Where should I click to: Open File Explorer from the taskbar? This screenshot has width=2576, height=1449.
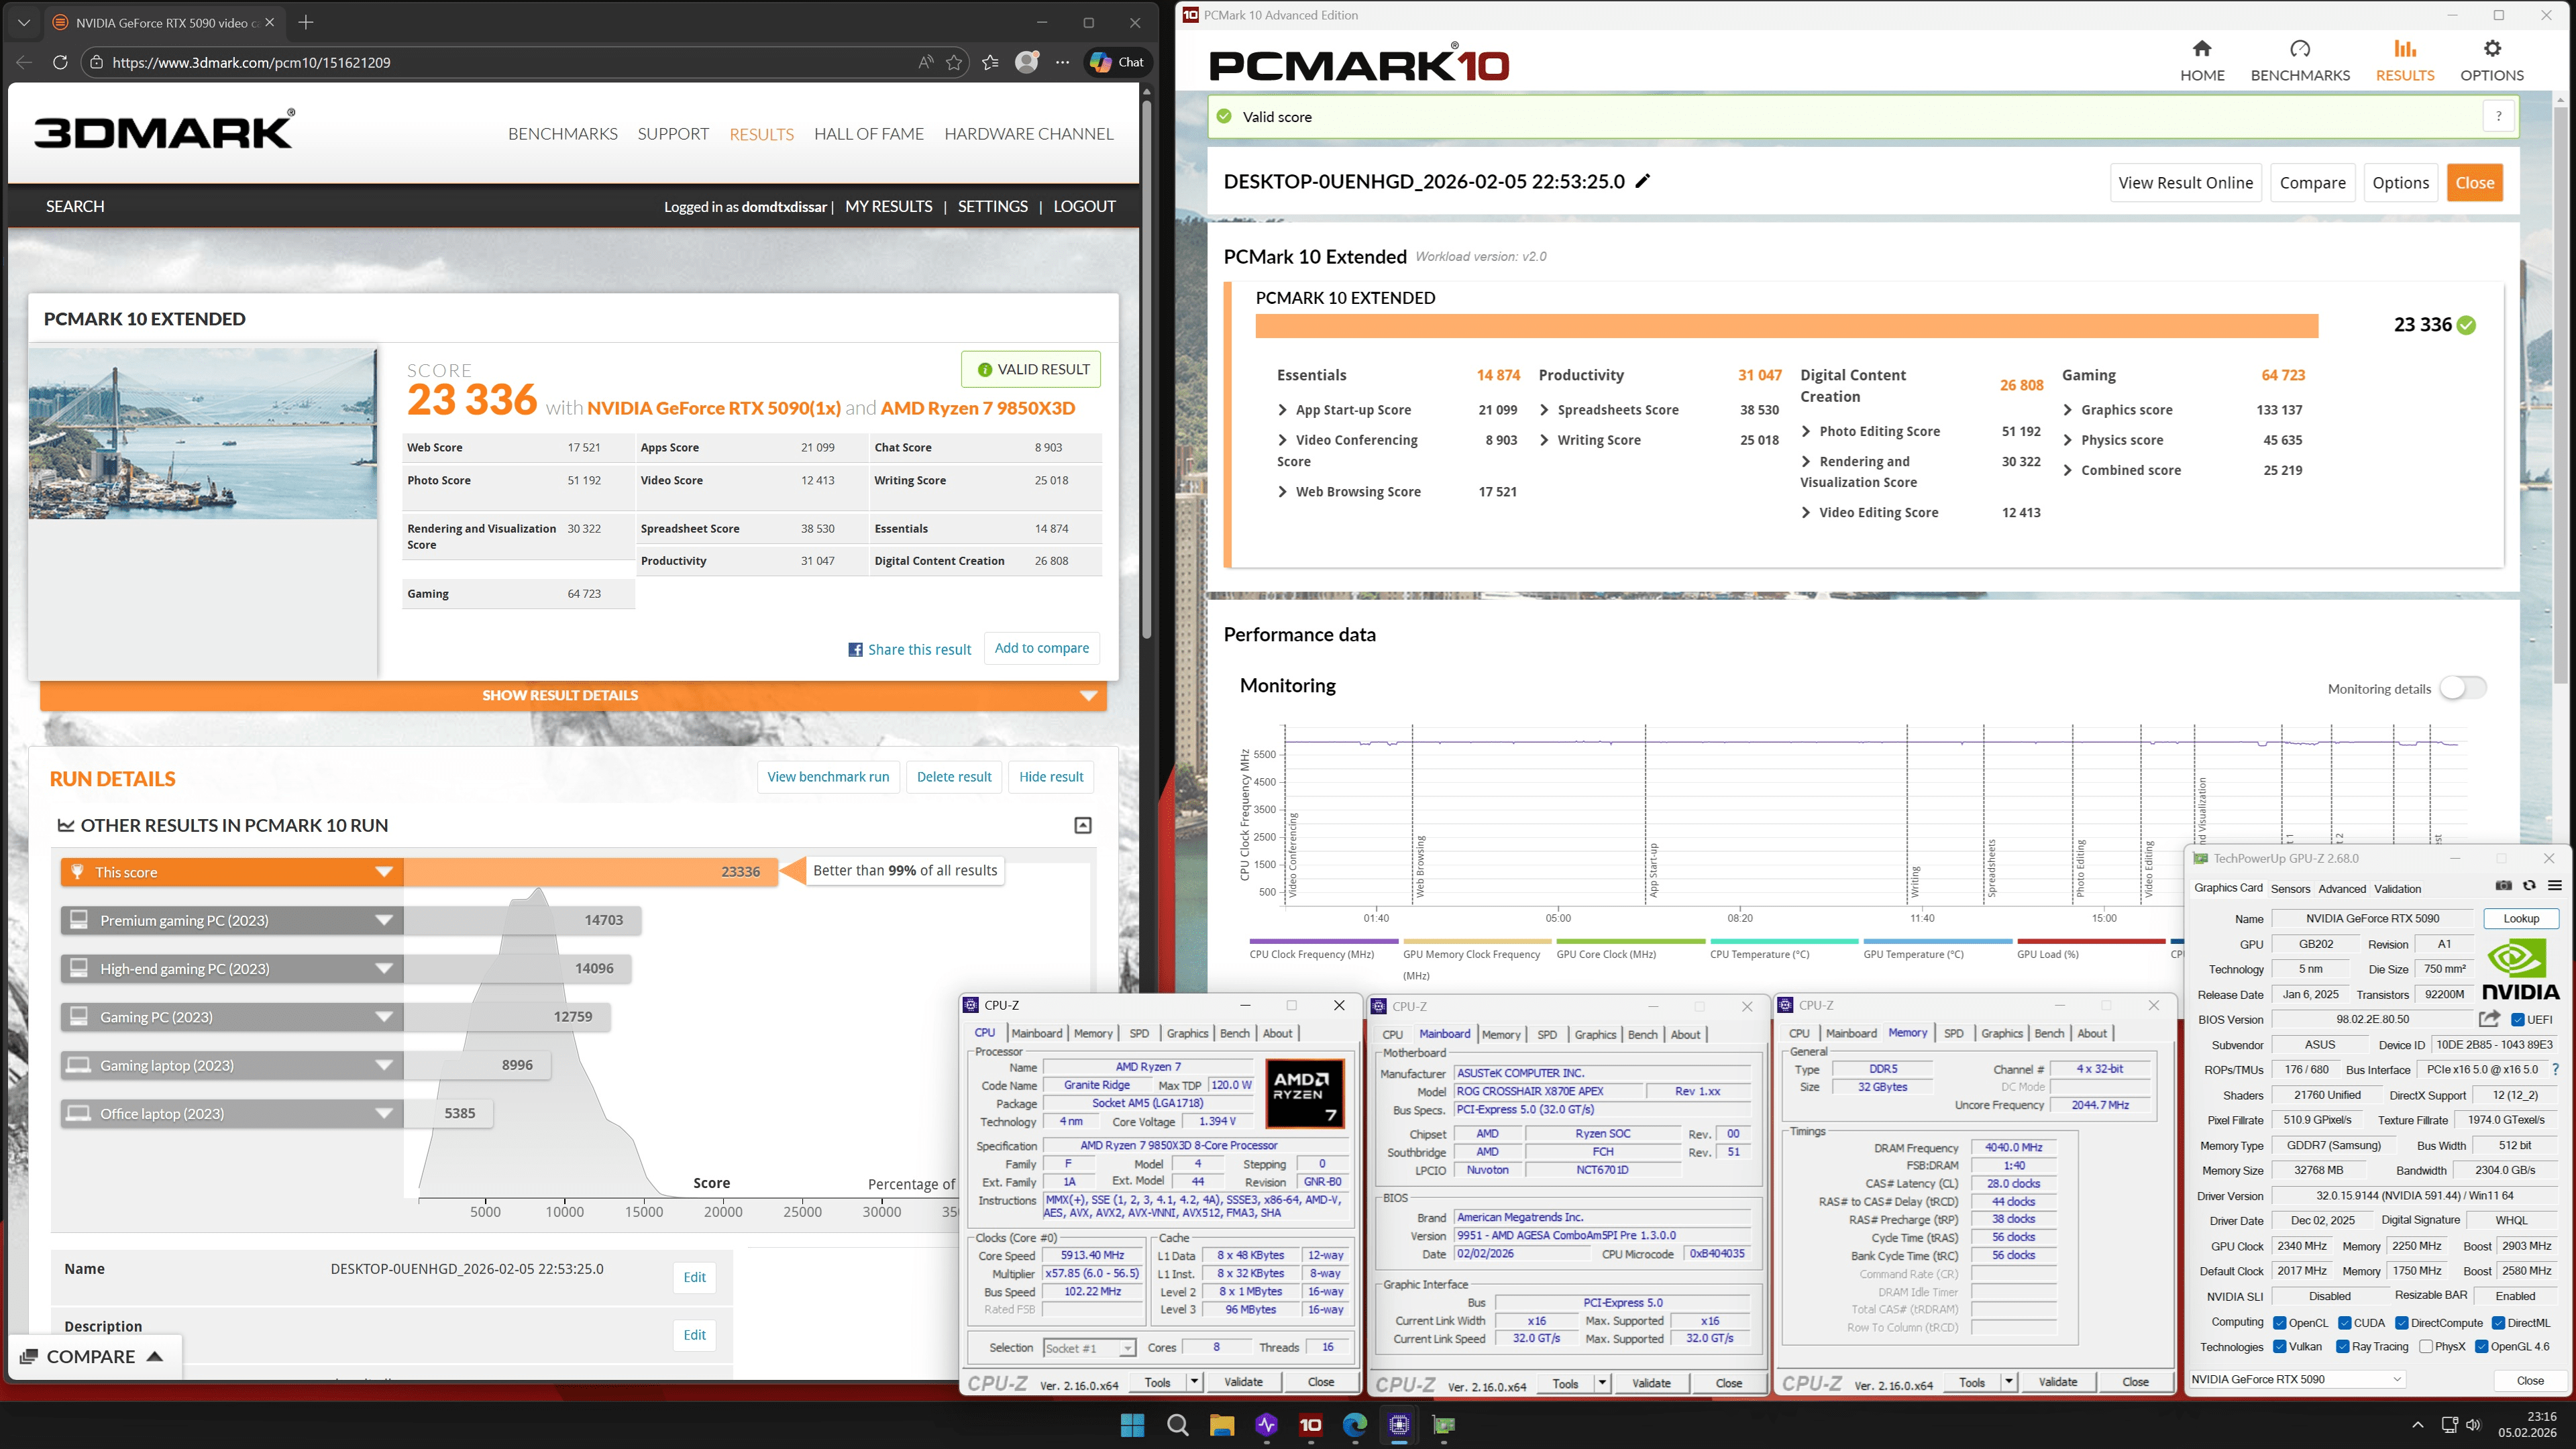[x=1222, y=1425]
